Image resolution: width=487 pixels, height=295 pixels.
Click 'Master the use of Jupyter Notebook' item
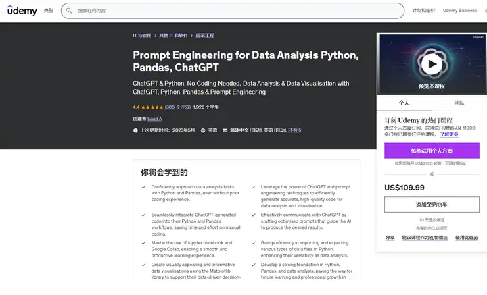(191, 250)
